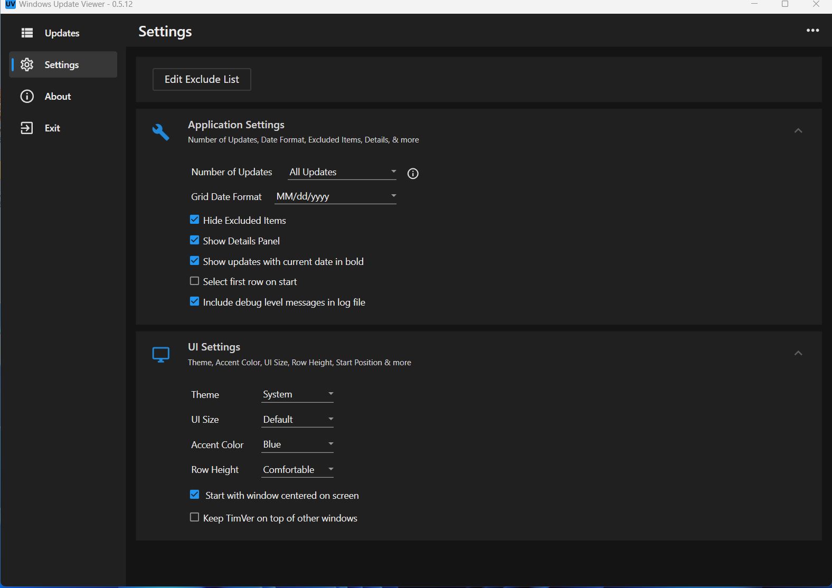Viewport: 832px width, 588px height.
Task: Click the UI Settings monitor icon
Action: 160,354
